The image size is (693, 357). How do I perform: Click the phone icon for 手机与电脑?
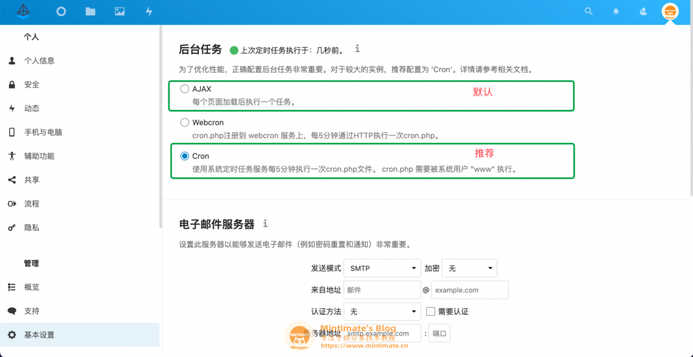[x=12, y=132]
